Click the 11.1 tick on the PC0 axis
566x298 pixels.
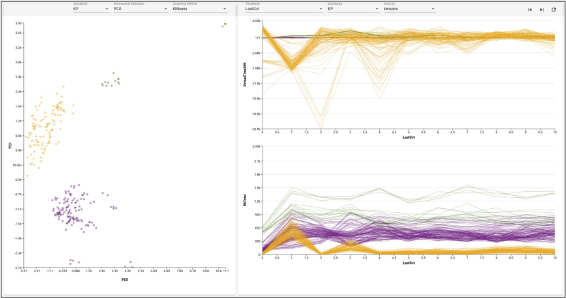pyautogui.click(x=226, y=270)
